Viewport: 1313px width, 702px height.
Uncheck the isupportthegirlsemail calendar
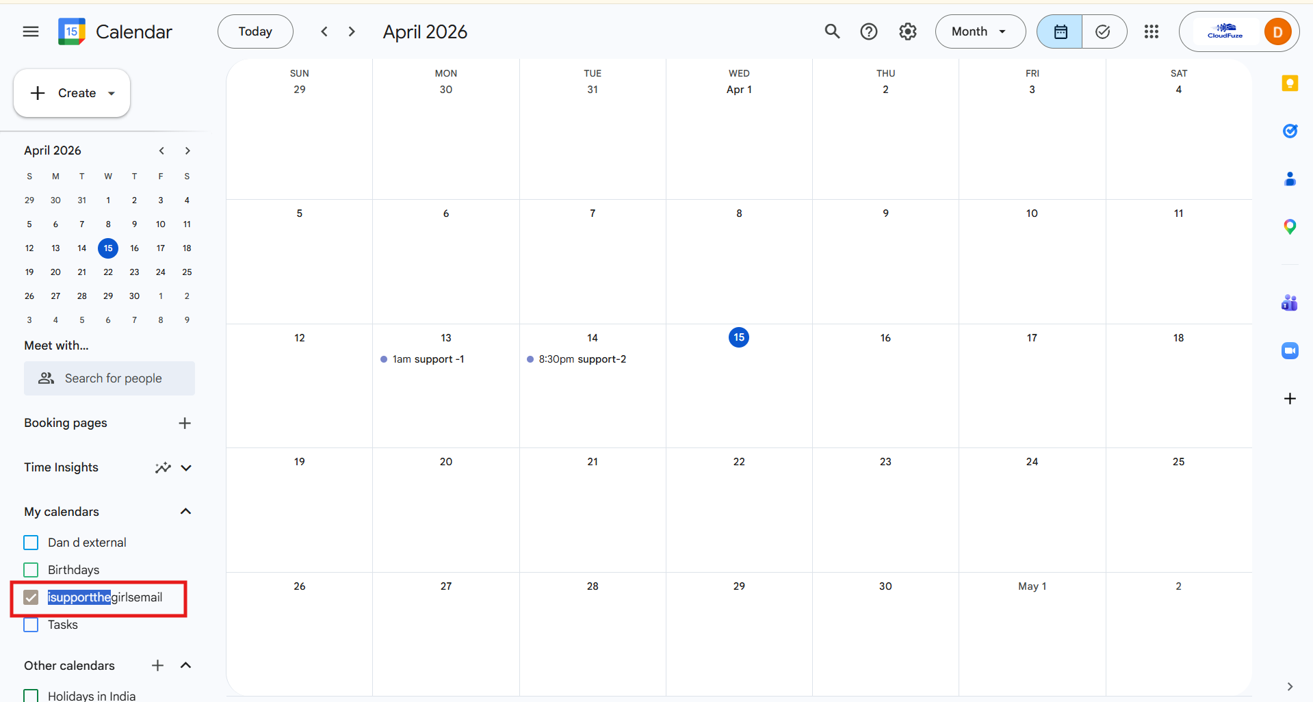(31, 597)
